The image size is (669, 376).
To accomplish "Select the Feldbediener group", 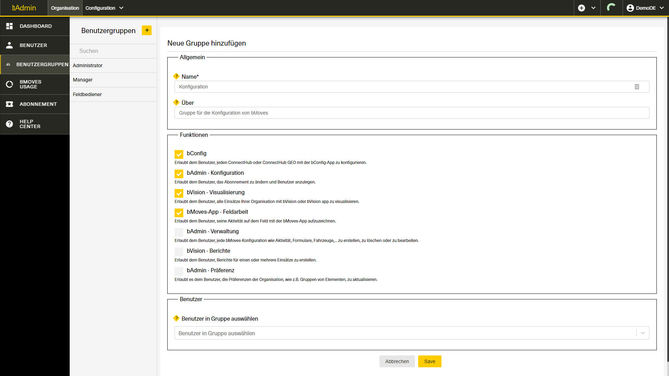I will click(x=113, y=94).
